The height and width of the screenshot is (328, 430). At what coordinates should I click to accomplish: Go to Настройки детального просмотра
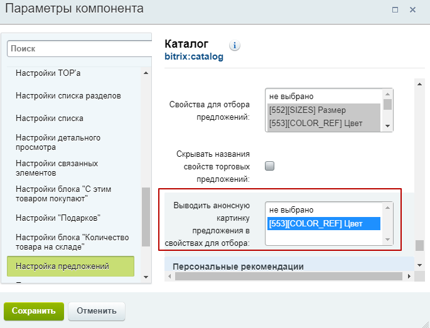[x=58, y=142]
